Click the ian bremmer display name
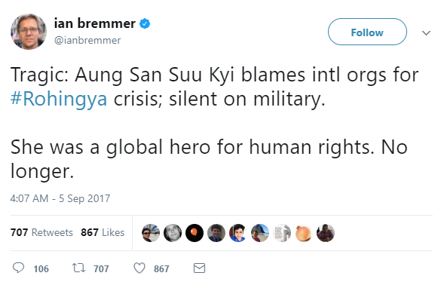 94,23
